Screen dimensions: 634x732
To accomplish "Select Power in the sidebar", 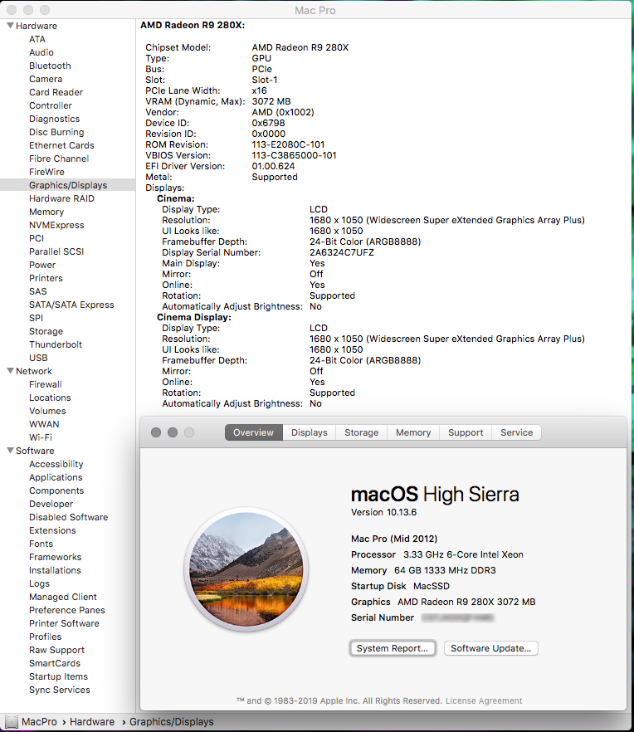I will [x=42, y=265].
